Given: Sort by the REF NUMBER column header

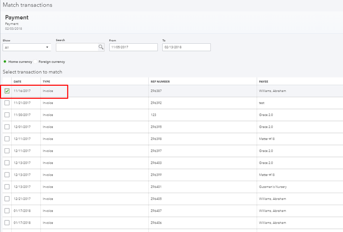Looking at the screenshot, I should [160, 82].
